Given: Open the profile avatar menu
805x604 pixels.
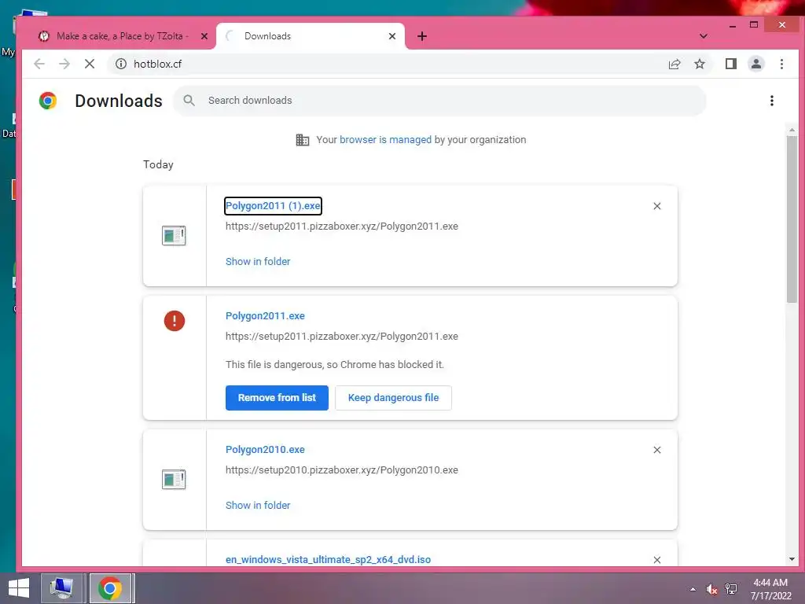Looking at the screenshot, I should click(x=755, y=64).
